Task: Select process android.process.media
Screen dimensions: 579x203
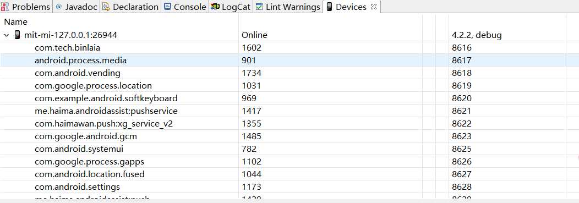Action: point(80,61)
